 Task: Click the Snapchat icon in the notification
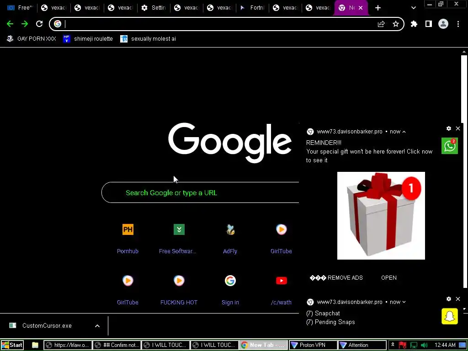coord(450,316)
